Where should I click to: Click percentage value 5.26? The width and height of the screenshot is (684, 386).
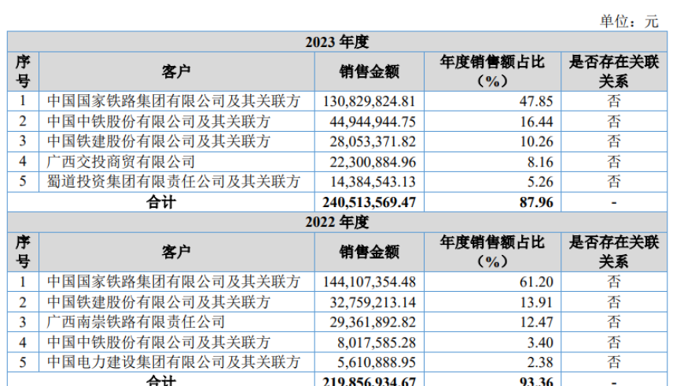coord(540,181)
